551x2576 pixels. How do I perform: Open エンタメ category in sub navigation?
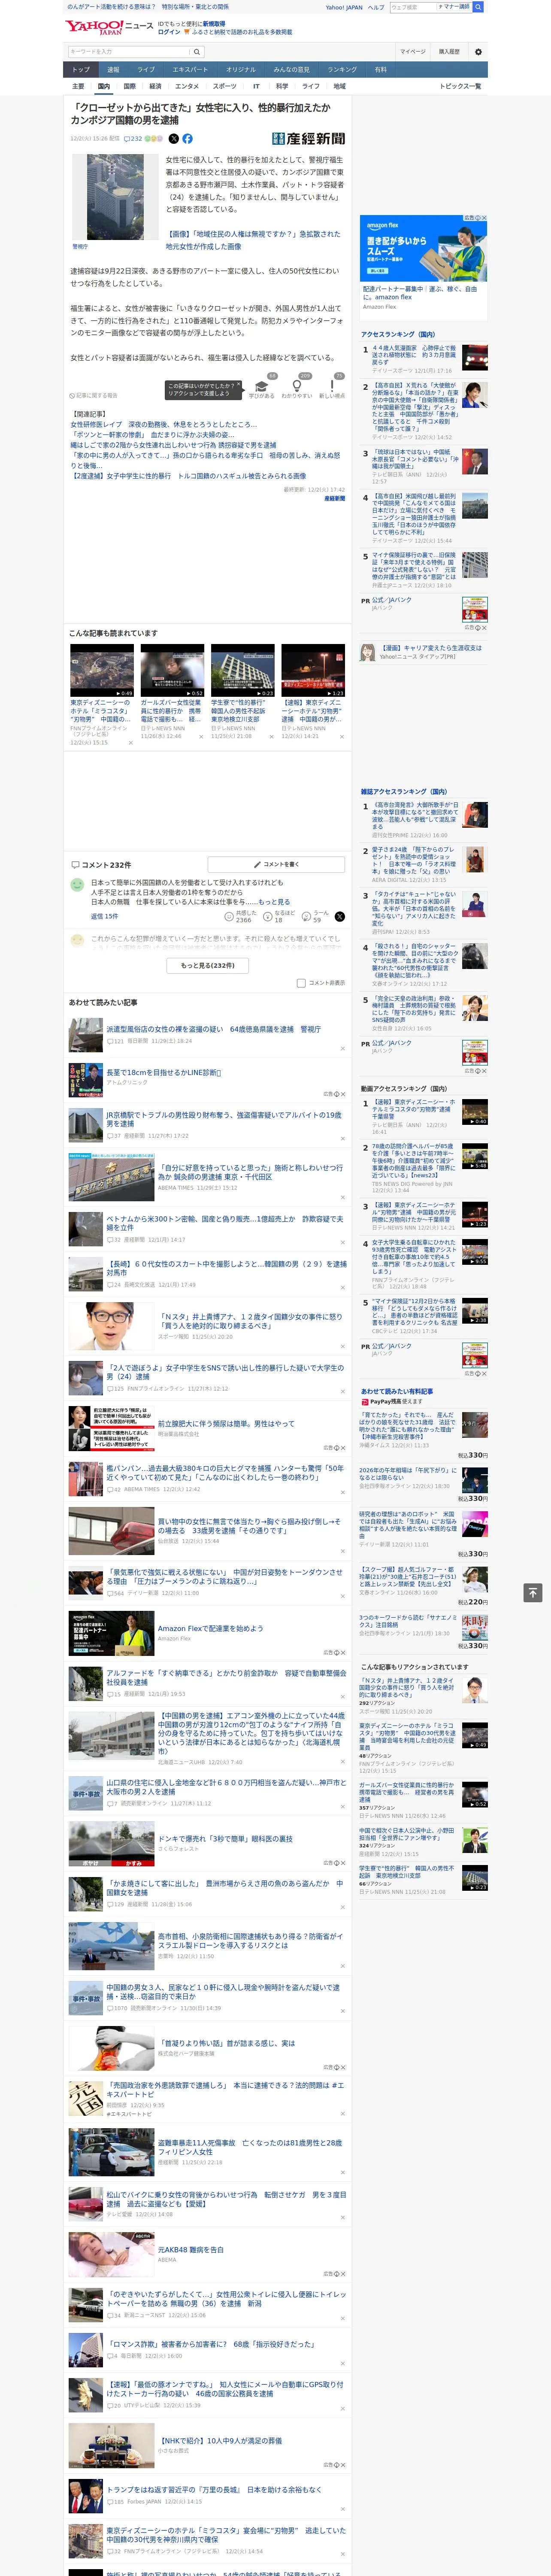tap(187, 86)
